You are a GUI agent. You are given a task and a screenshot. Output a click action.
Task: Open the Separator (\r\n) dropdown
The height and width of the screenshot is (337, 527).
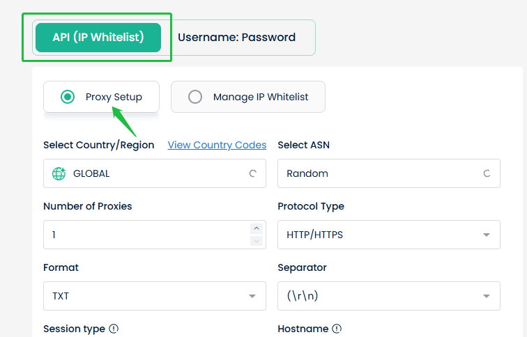pos(389,296)
